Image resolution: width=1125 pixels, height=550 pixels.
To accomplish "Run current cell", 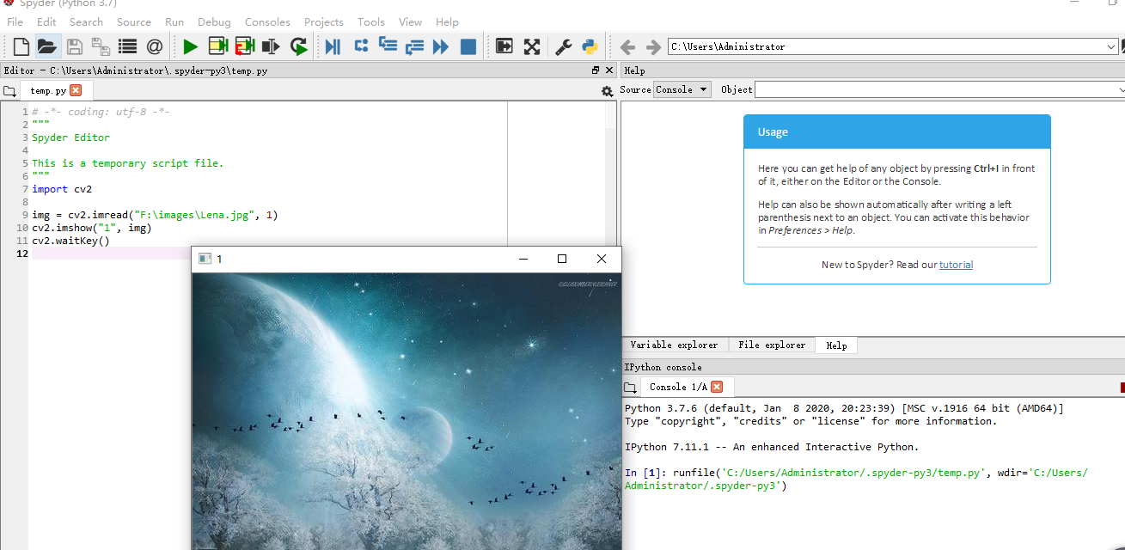I will click(218, 46).
